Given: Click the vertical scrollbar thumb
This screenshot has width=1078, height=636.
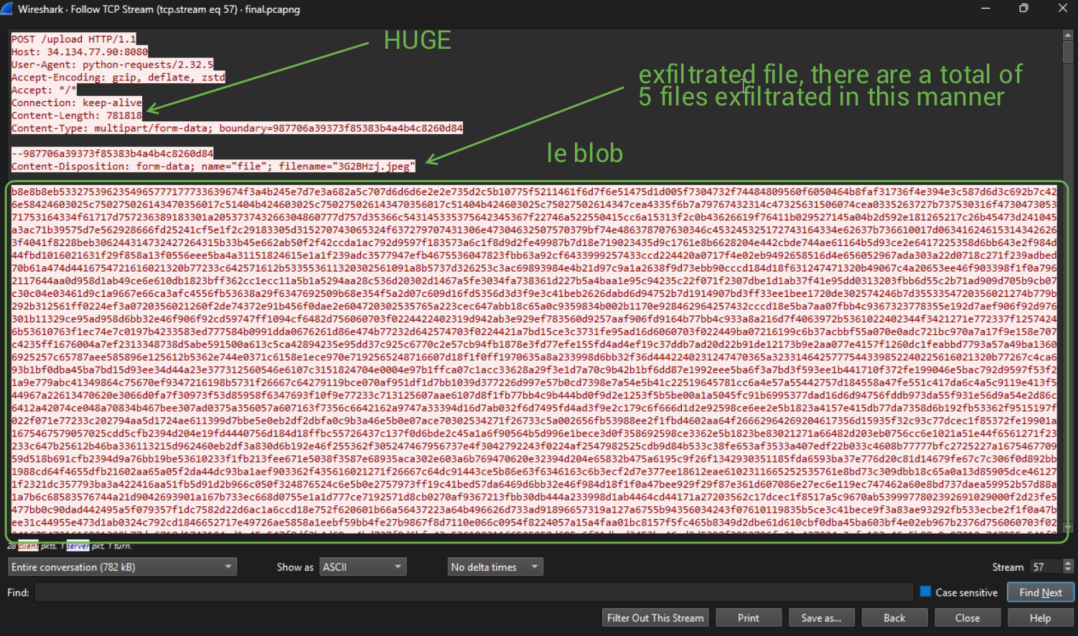Looking at the screenshot, I should (1068, 52).
